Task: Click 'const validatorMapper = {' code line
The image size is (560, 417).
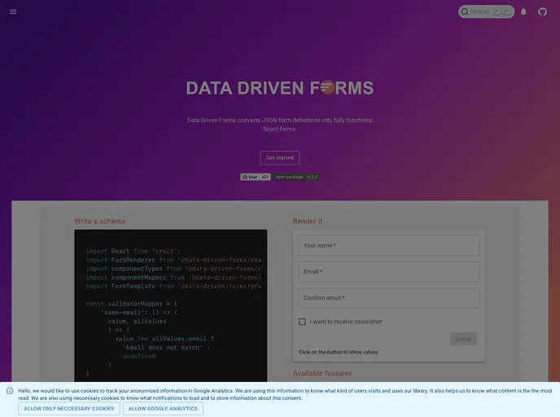Action: [x=131, y=304]
